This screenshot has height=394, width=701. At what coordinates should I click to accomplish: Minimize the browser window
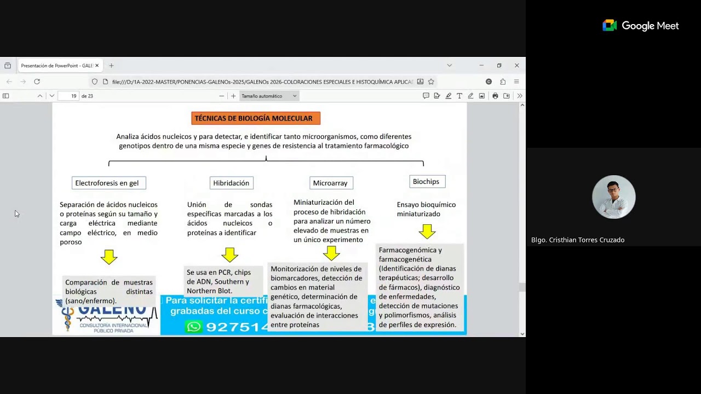pos(481,65)
